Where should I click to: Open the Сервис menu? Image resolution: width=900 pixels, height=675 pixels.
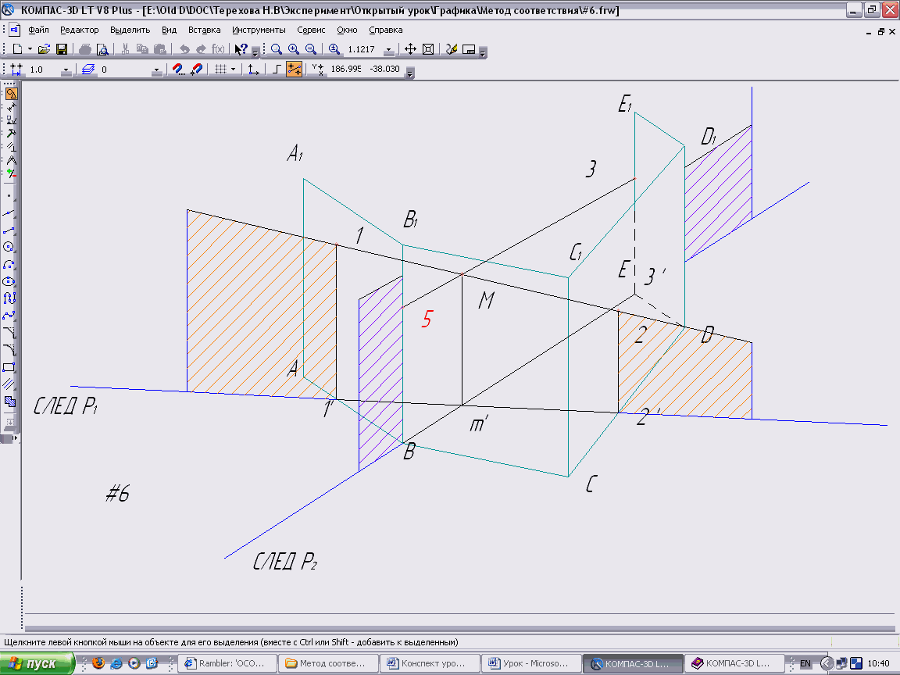click(311, 30)
